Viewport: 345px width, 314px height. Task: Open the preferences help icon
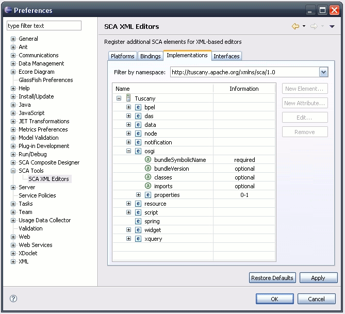(x=13, y=299)
